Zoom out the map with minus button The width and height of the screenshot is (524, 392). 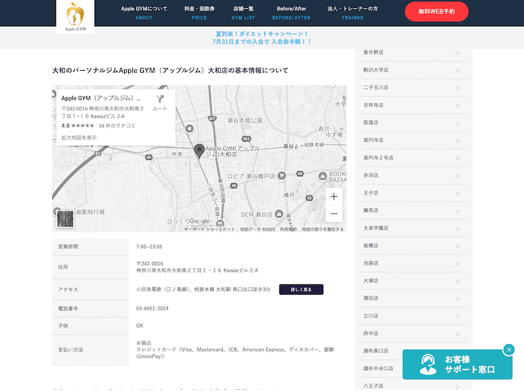click(x=334, y=214)
